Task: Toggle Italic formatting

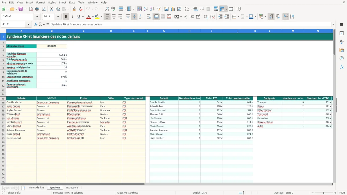Action: click(x=73, y=17)
